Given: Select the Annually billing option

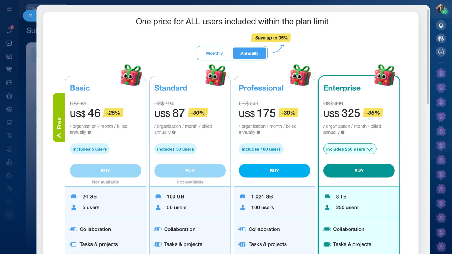Looking at the screenshot, I should pyautogui.click(x=249, y=53).
